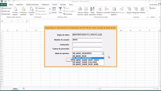Click Propiedades in Conexiones group
The height and width of the screenshot is (91, 161).
pos(40,11)
